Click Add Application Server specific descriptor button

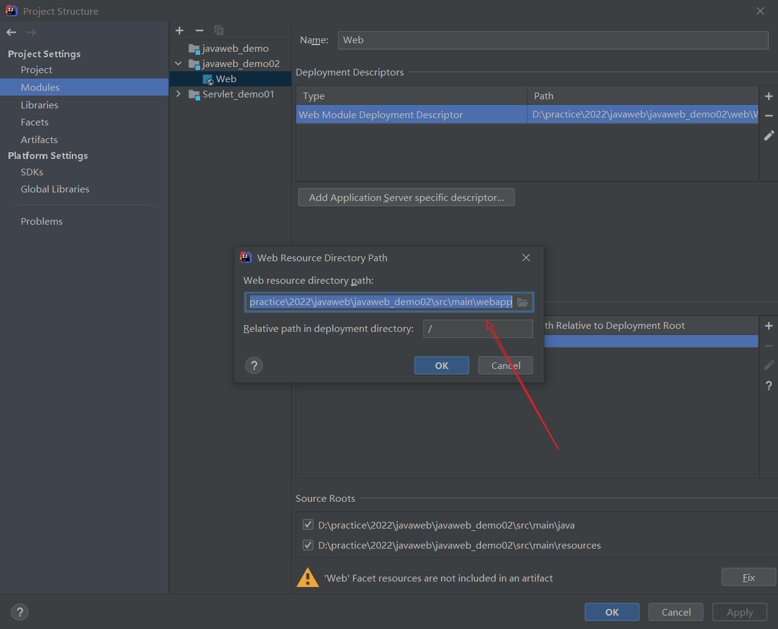click(x=406, y=197)
